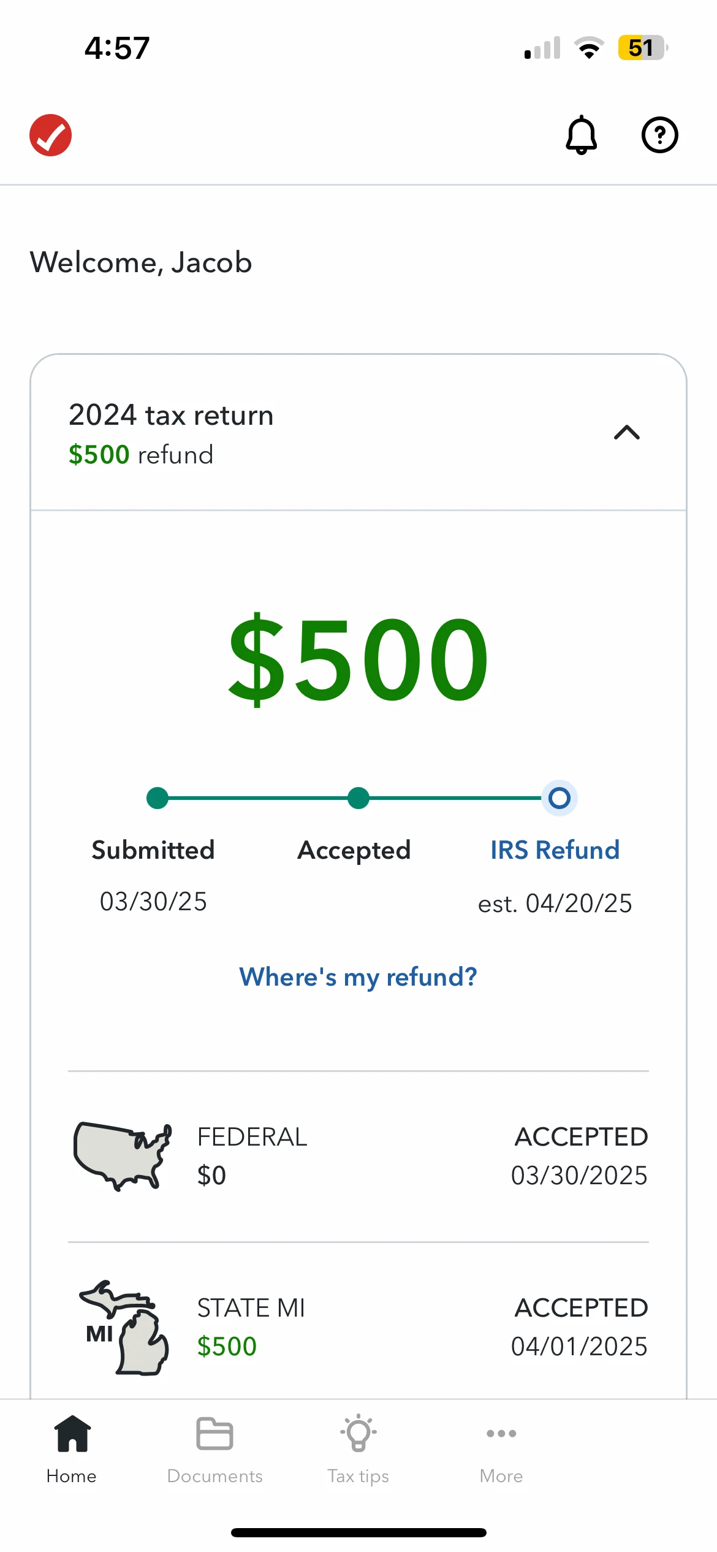Open the STATE MI return row

tap(358, 1328)
